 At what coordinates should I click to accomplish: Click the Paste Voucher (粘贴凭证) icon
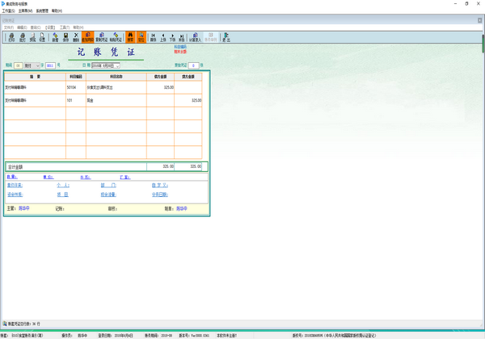[x=116, y=37]
